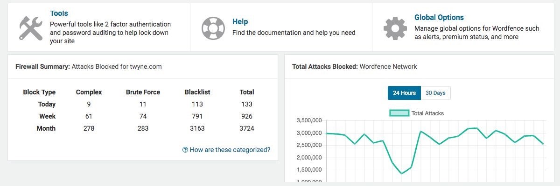Click Today's Total value 133
The width and height of the screenshot is (560, 186).
pos(247,104)
